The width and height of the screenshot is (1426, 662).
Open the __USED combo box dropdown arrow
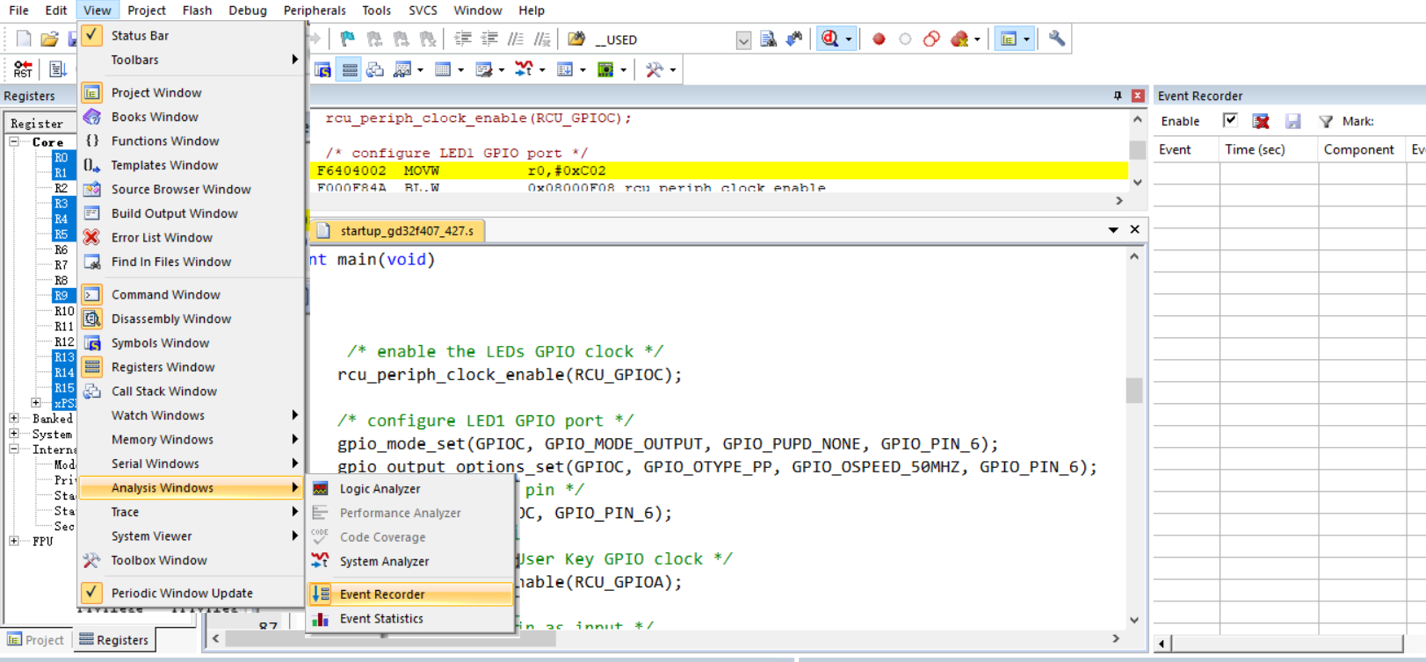coord(743,40)
